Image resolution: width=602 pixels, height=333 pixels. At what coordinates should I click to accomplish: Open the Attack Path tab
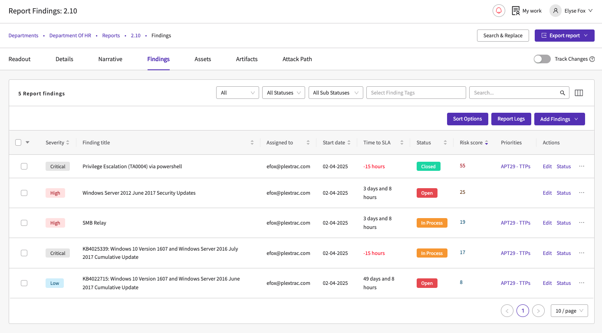297,59
